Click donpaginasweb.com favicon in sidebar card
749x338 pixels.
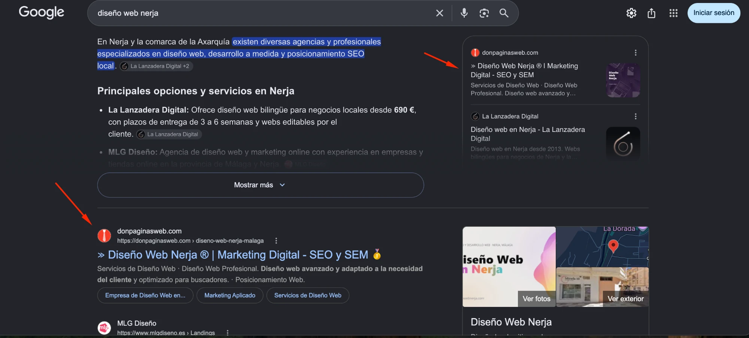coord(475,53)
